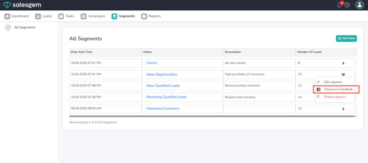Open the help question mark icon

(x=347, y=5)
